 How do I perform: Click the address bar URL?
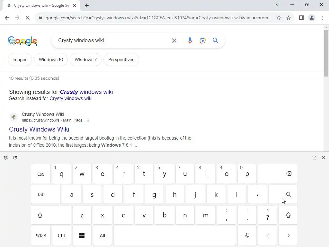click(158, 18)
